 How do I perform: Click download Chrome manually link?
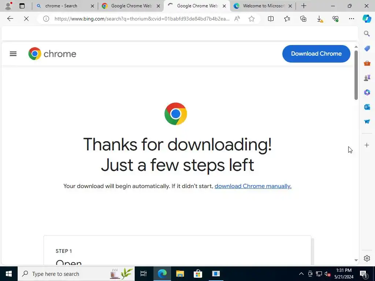[x=253, y=186]
